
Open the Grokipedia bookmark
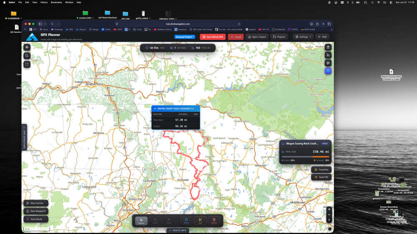279,30
